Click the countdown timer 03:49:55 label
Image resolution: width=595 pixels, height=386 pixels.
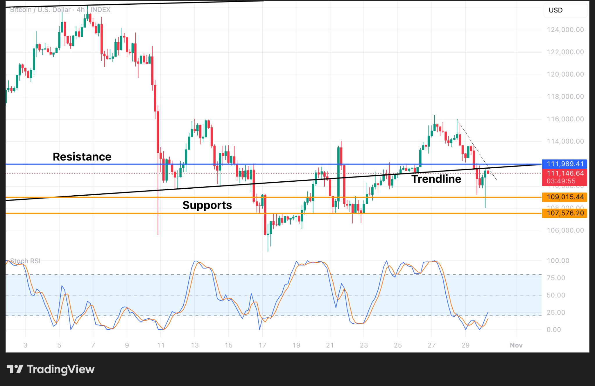(x=561, y=181)
